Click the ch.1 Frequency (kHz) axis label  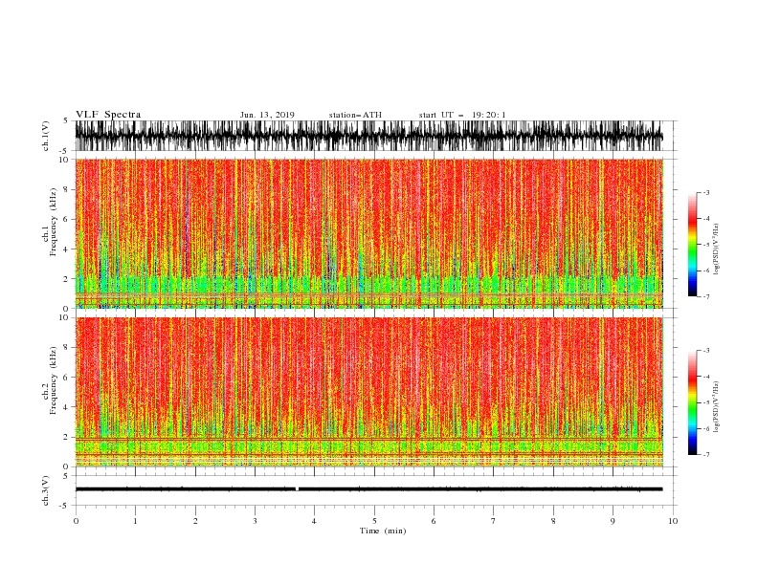(x=50, y=223)
